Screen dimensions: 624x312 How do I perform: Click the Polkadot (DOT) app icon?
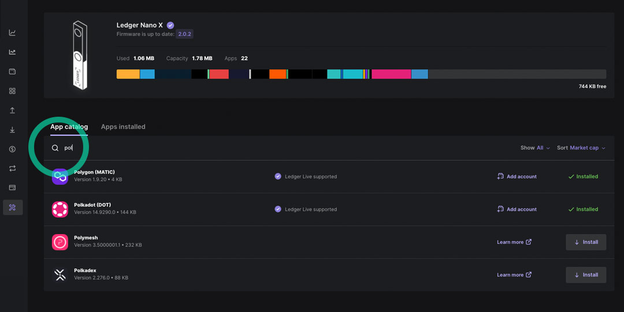[60, 209]
